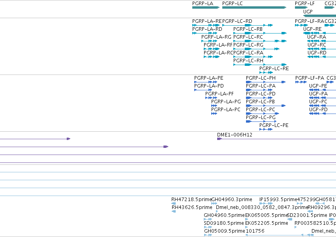The width and height of the screenshot is (336, 237).
Task: Click protein UGP-PD
Action: coord(323,114)
